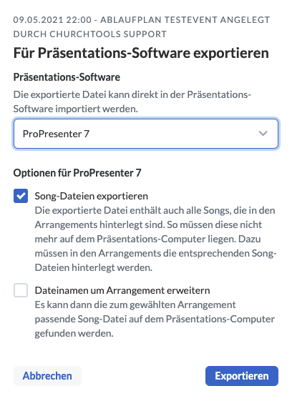Click the description under Dateinamen um Arrangement erweitern
This screenshot has height=401, width=292.
[155, 319]
